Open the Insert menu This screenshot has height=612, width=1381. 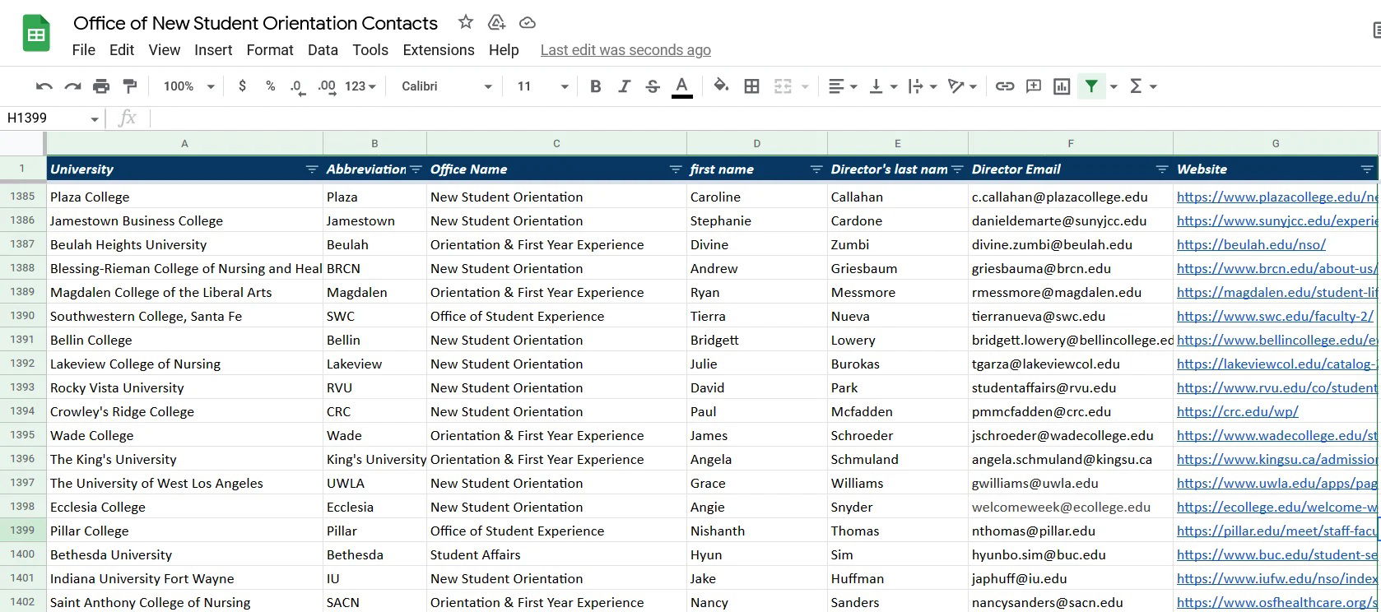[213, 50]
